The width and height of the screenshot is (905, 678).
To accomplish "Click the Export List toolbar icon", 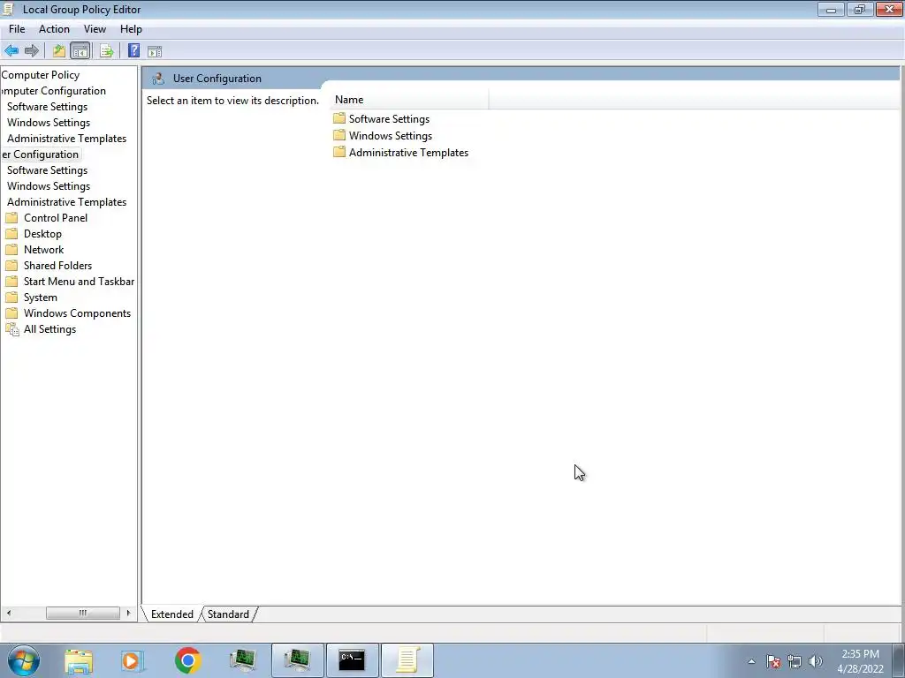I will [x=106, y=50].
